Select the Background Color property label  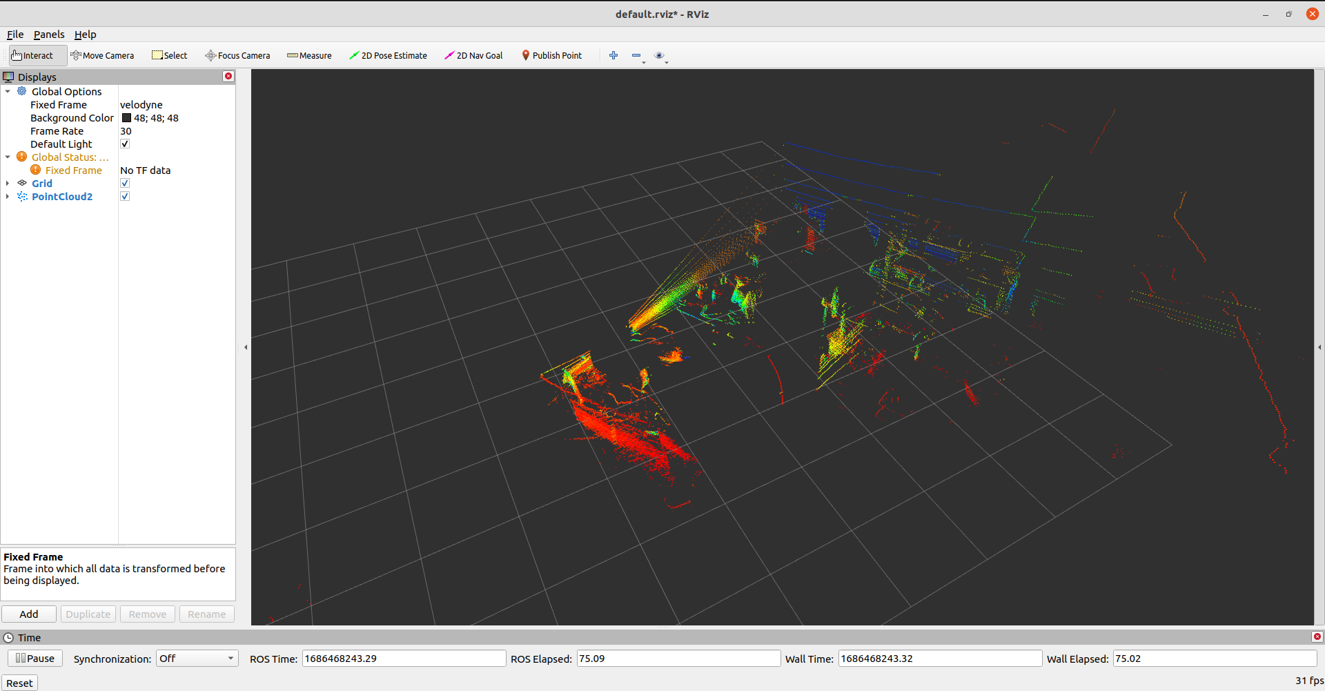tap(72, 118)
